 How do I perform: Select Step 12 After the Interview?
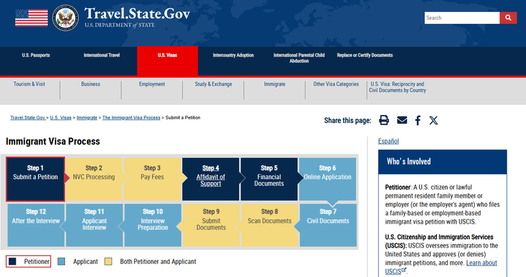[x=36, y=225]
